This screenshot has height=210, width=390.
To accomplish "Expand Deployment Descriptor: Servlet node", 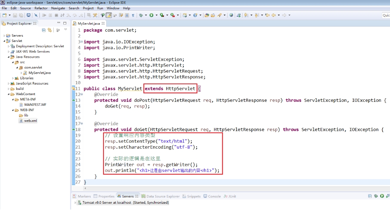I will (x=8, y=46).
